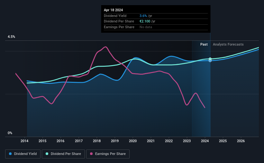Click the teal data point marker at Apr 2024
The width and height of the screenshot is (264, 163).
pyautogui.click(x=210, y=59)
